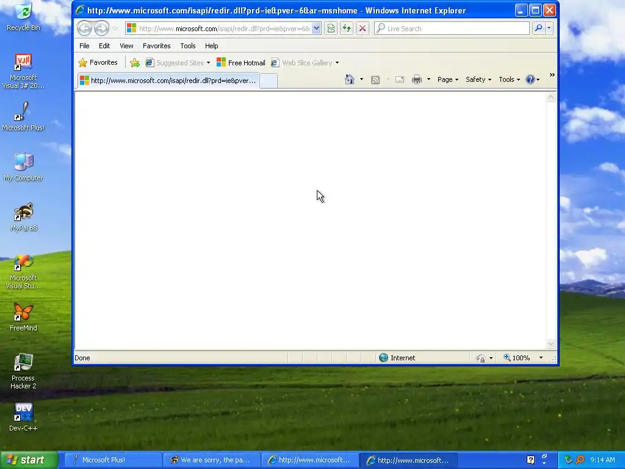Click the Favorites star button

point(98,63)
